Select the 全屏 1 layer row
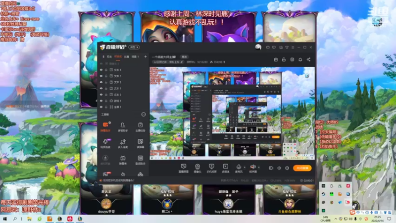This screenshot has height=223, width=396. (x=123, y=107)
